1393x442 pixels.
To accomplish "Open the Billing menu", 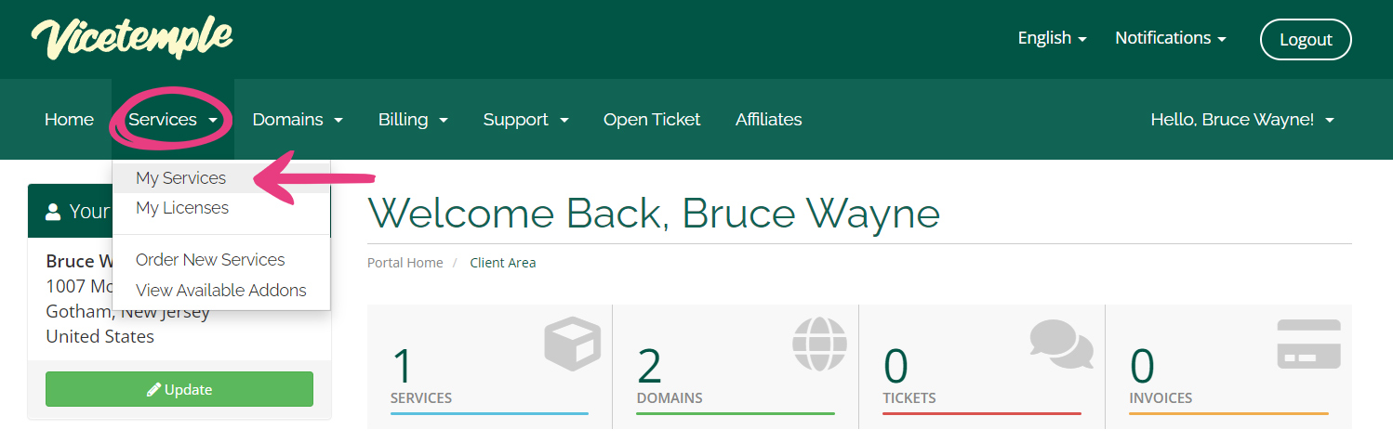I will [x=414, y=120].
